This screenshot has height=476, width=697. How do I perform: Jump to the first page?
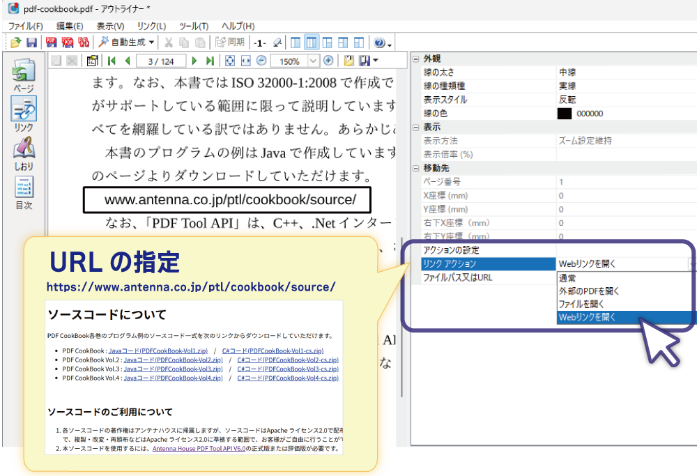tap(112, 61)
